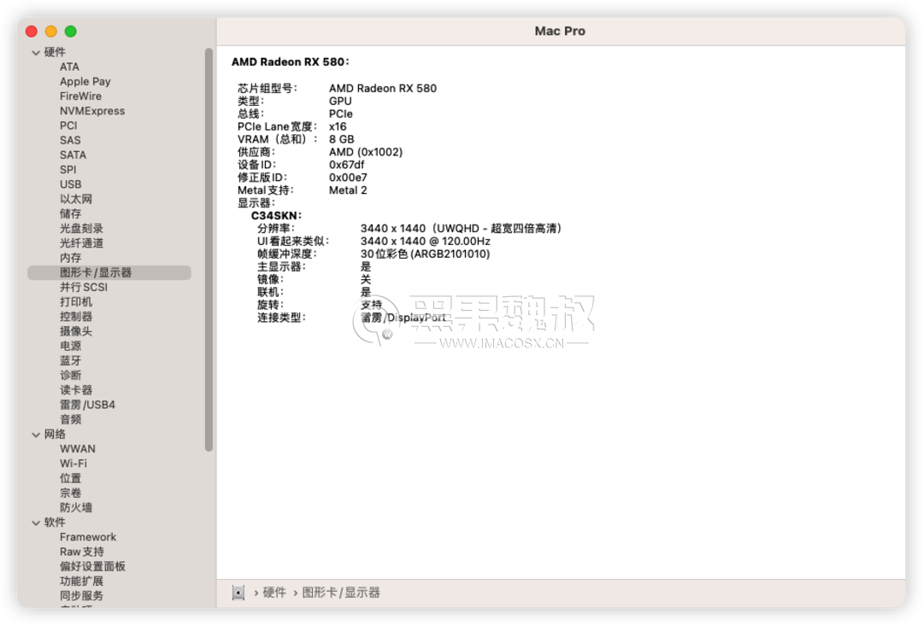Click the 0x00e7 revision ID value
The height and width of the screenshot is (625, 923).
coord(348,178)
